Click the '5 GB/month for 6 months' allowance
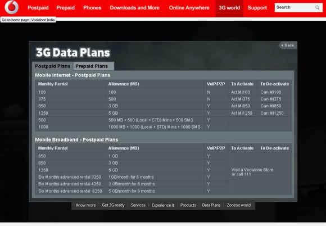Screen dimensions: 326x226 click(132, 191)
